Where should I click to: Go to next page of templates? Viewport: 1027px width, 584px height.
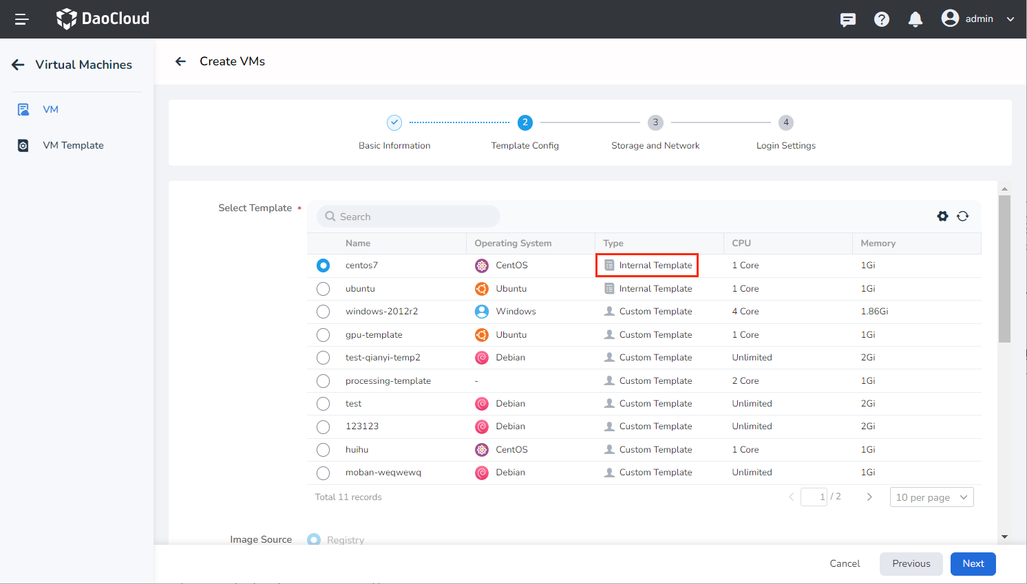coord(869,497)
